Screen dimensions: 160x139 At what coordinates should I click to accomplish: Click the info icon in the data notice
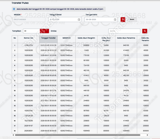(14, 9)
